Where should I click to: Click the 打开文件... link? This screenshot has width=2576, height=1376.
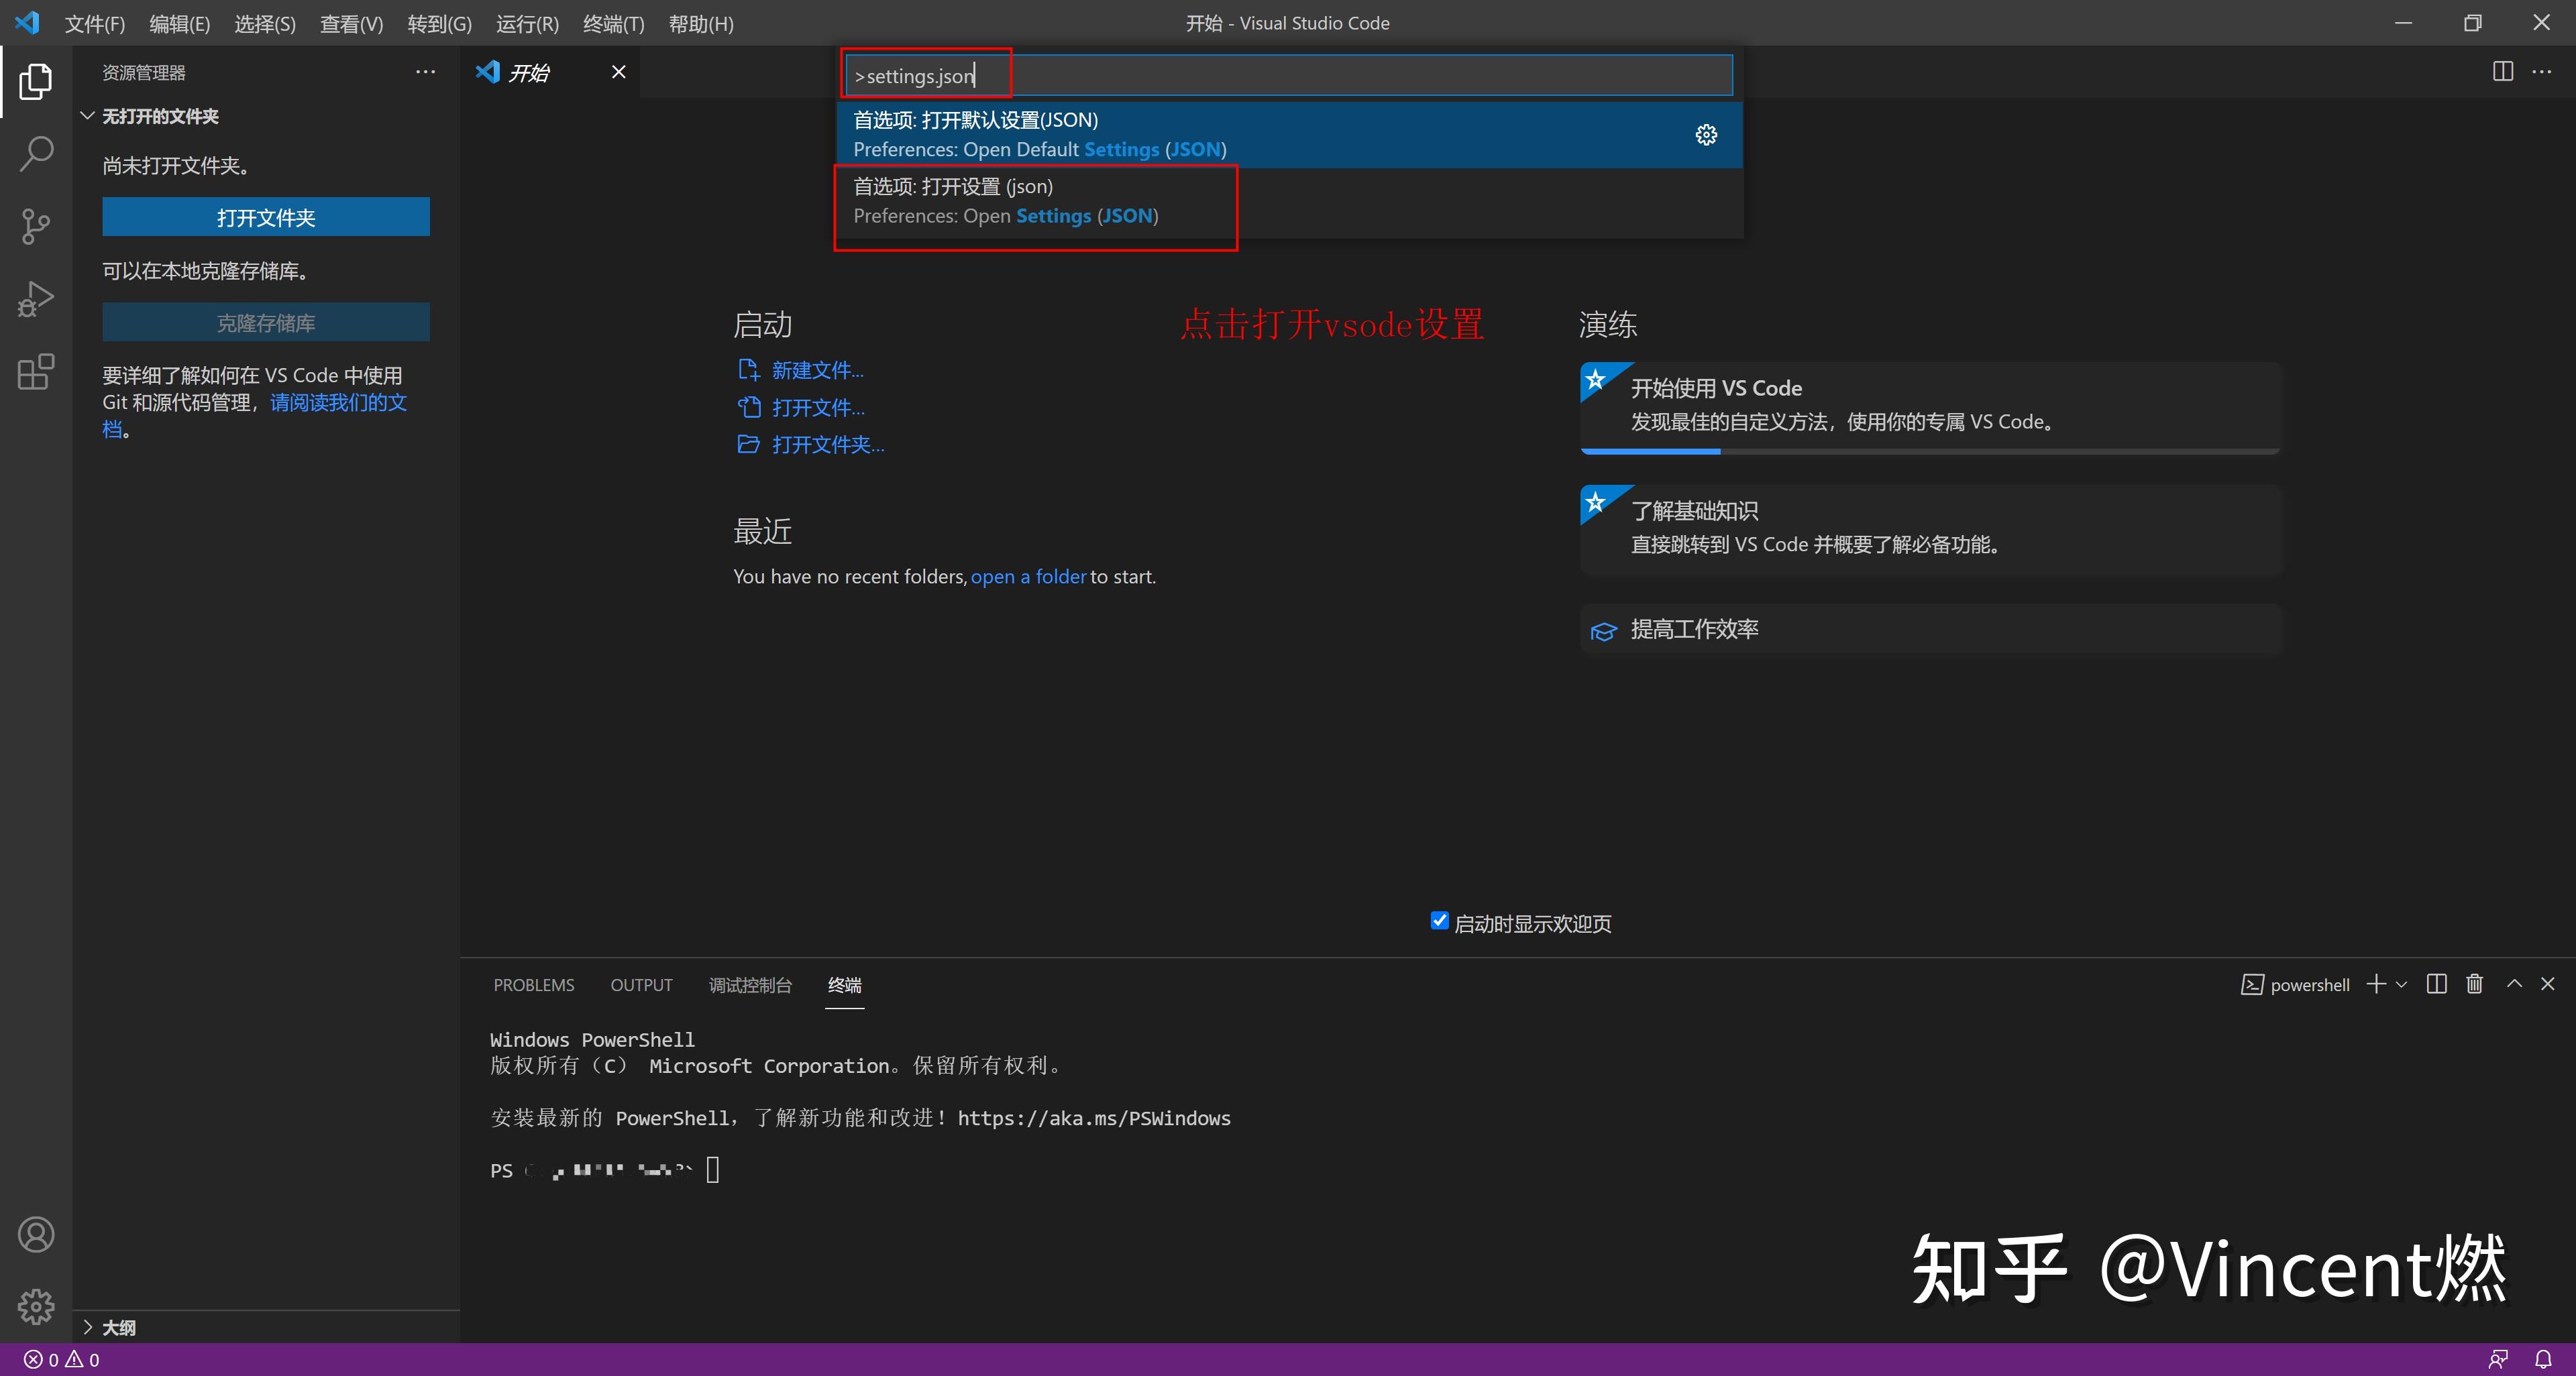pos(818,407)
